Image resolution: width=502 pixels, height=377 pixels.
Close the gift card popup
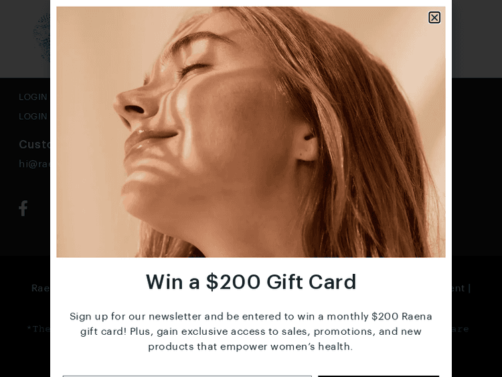click(434, 17)
